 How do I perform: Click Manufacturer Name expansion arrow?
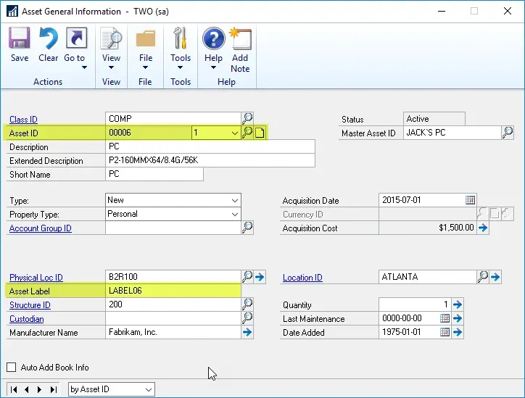[247, 332]
